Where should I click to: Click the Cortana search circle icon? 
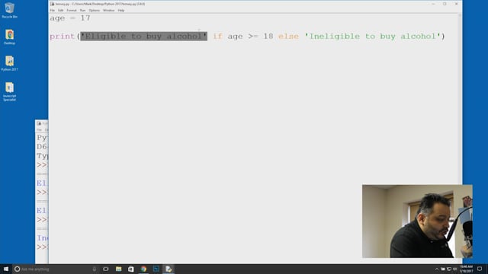click(x=17, y=269)
